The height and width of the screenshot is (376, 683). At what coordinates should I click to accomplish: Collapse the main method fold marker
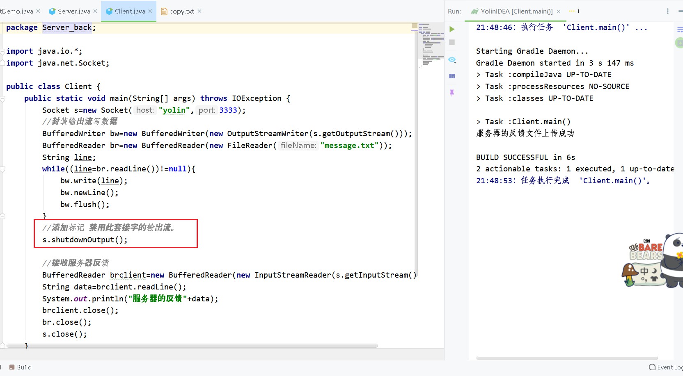click(x=3, y=98)
